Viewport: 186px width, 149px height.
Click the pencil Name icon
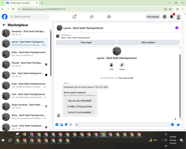click(122, 65)
